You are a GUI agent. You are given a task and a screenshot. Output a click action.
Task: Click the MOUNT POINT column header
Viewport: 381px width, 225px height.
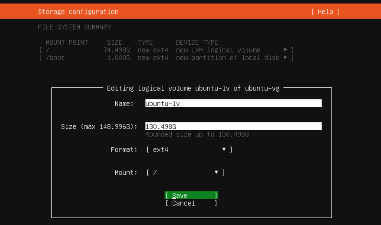pos(67,42)
